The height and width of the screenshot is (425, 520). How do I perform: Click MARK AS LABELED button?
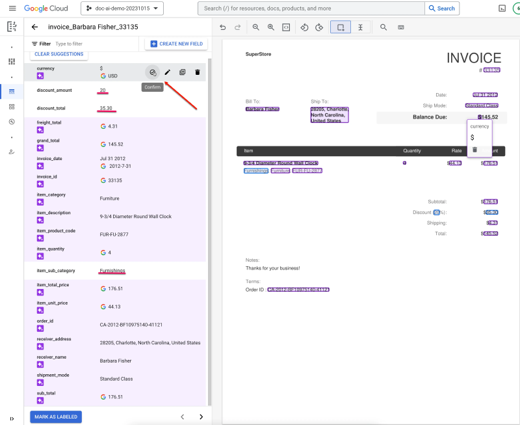tap(56, 417)
